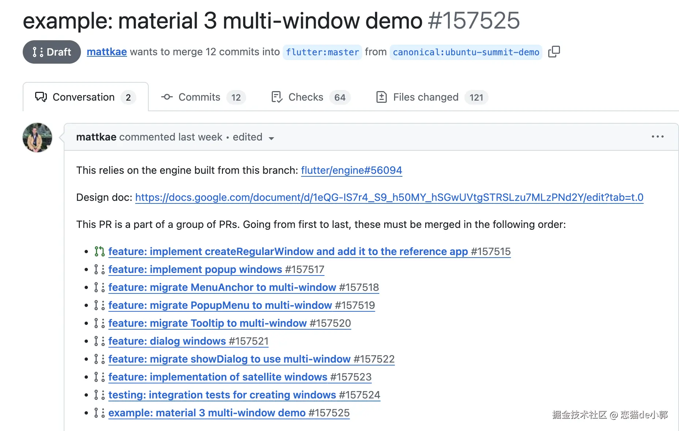Open the comment options ellipsis menu
The height and width of the screenshot is (431, 679).
coord(657,136)
